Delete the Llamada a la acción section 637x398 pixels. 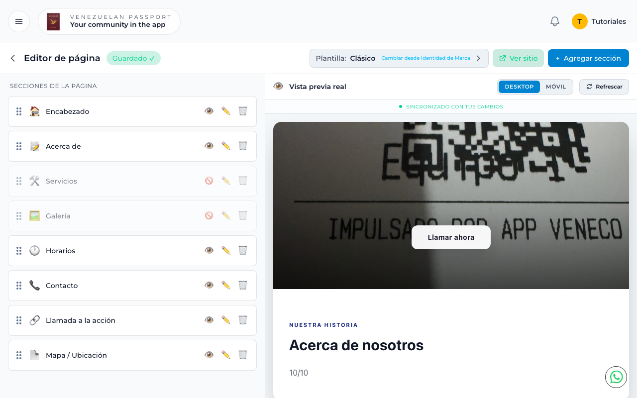(x=243, y=320)
